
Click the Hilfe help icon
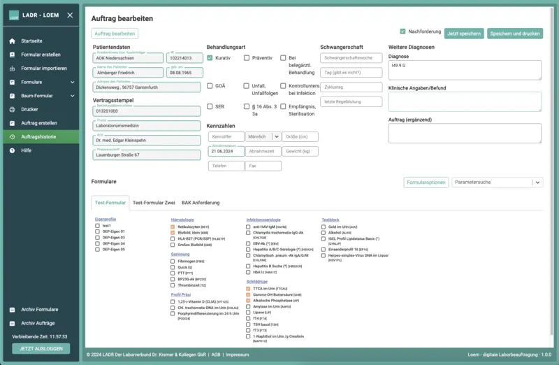pos(12,150)
